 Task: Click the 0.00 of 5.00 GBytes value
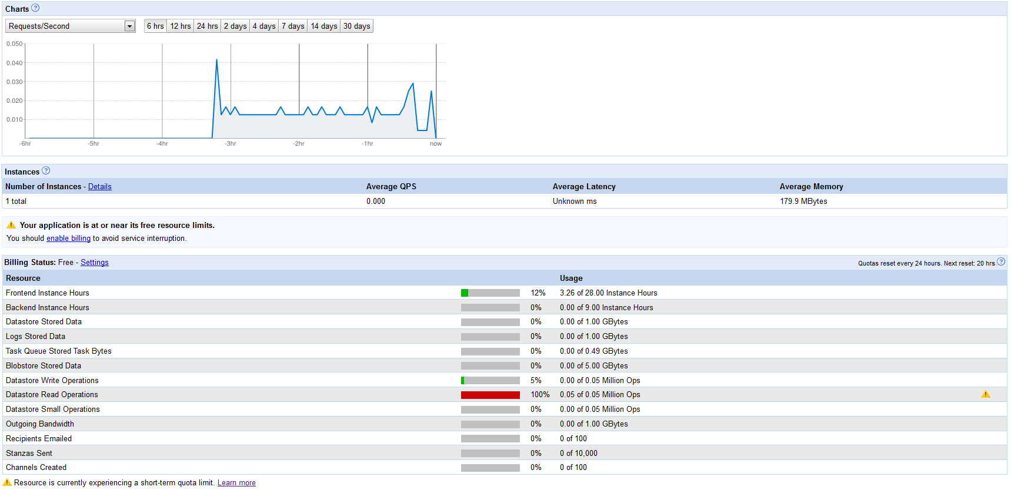594,366
